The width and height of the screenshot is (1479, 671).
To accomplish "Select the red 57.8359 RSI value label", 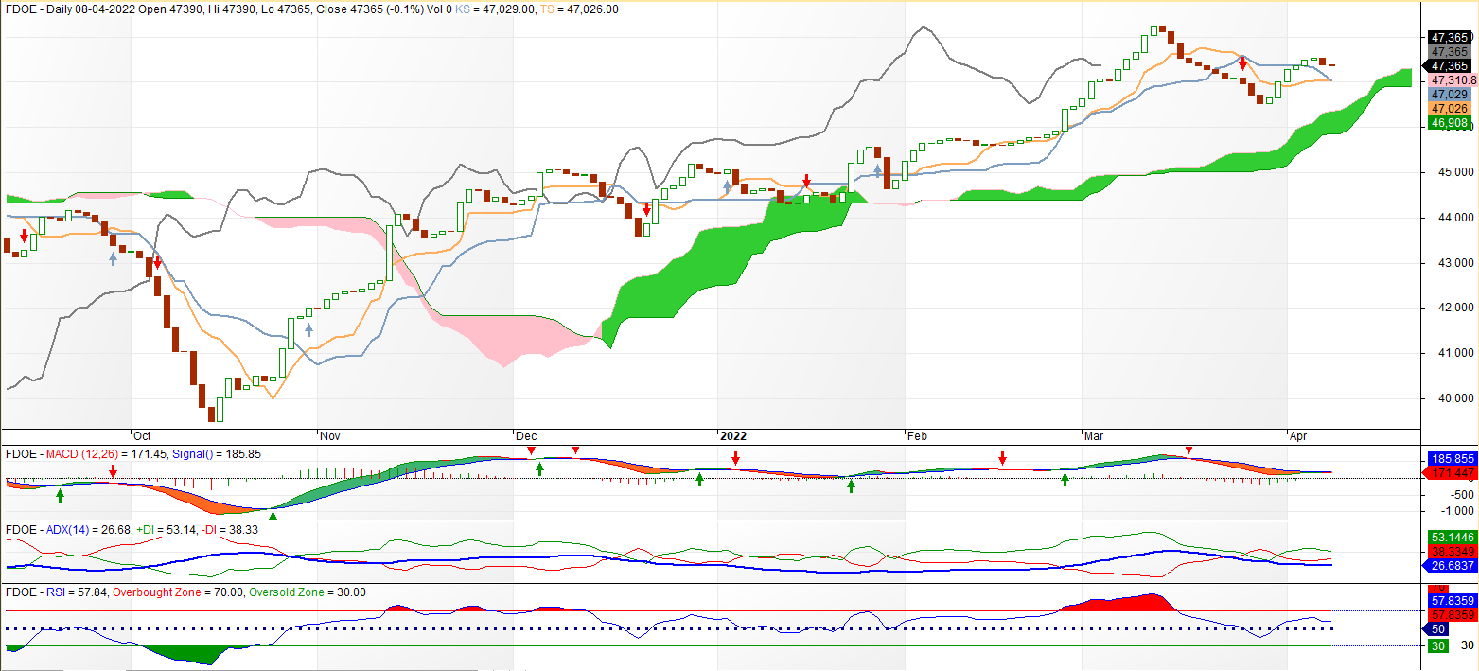I will point(1451,614).
